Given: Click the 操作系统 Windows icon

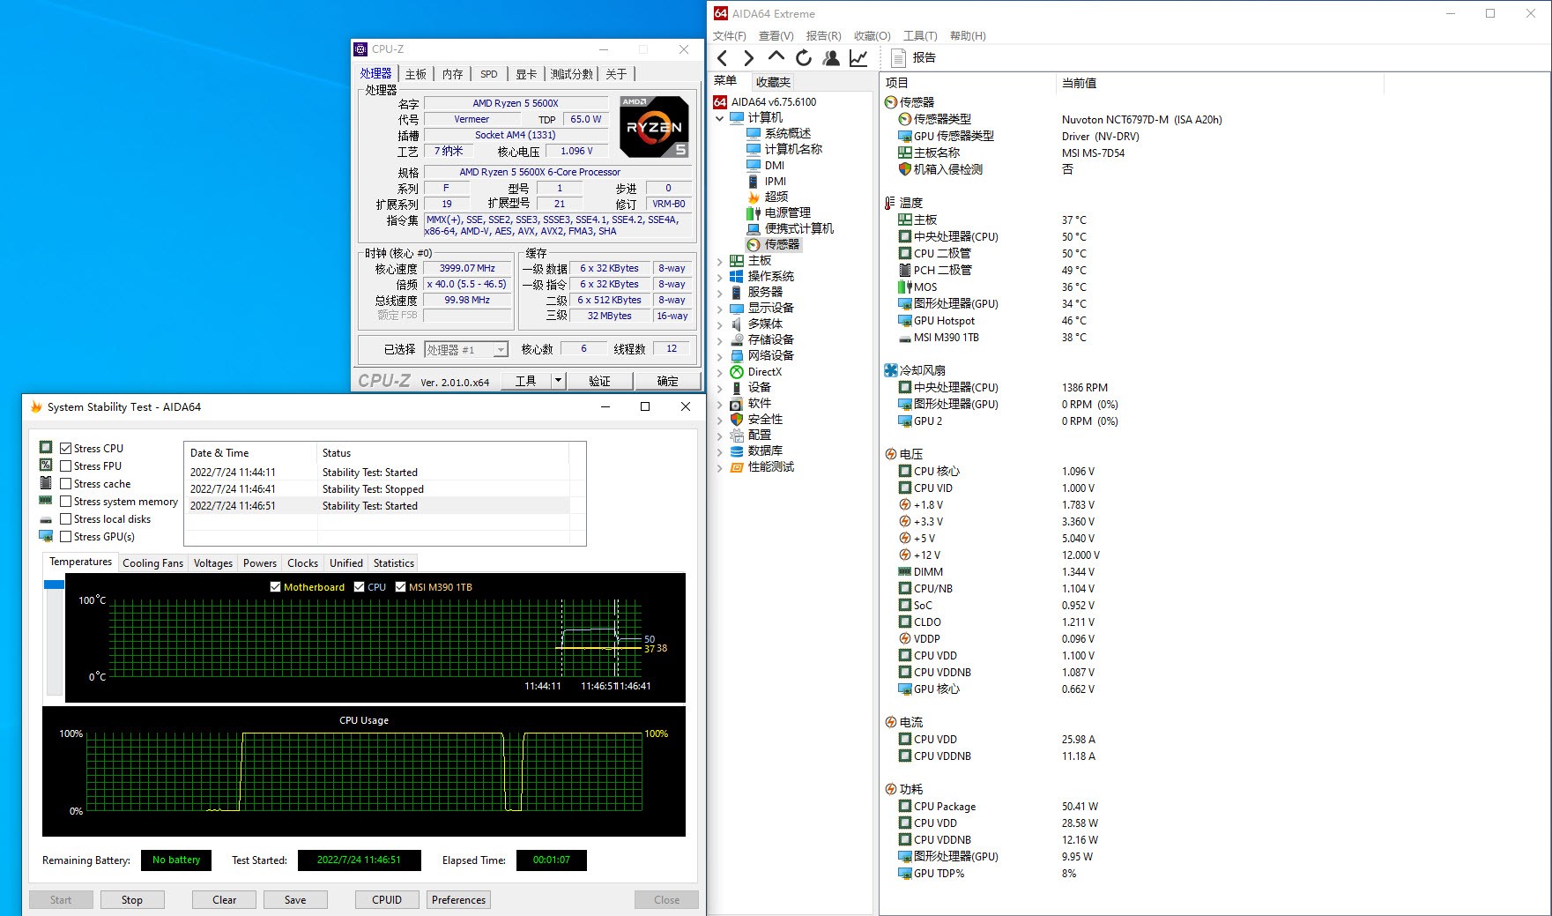Looking at the screenshot, I should (737, 277).
